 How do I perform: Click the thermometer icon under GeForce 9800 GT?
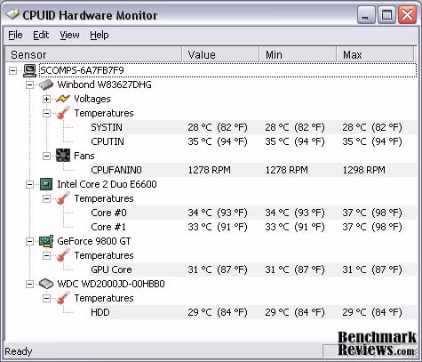coord(63,255)
